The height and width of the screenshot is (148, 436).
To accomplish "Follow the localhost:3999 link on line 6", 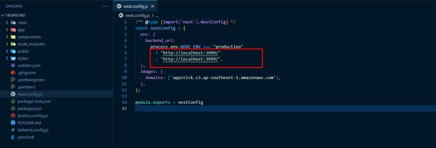I will pyautogui.click(x=190, y=53).
